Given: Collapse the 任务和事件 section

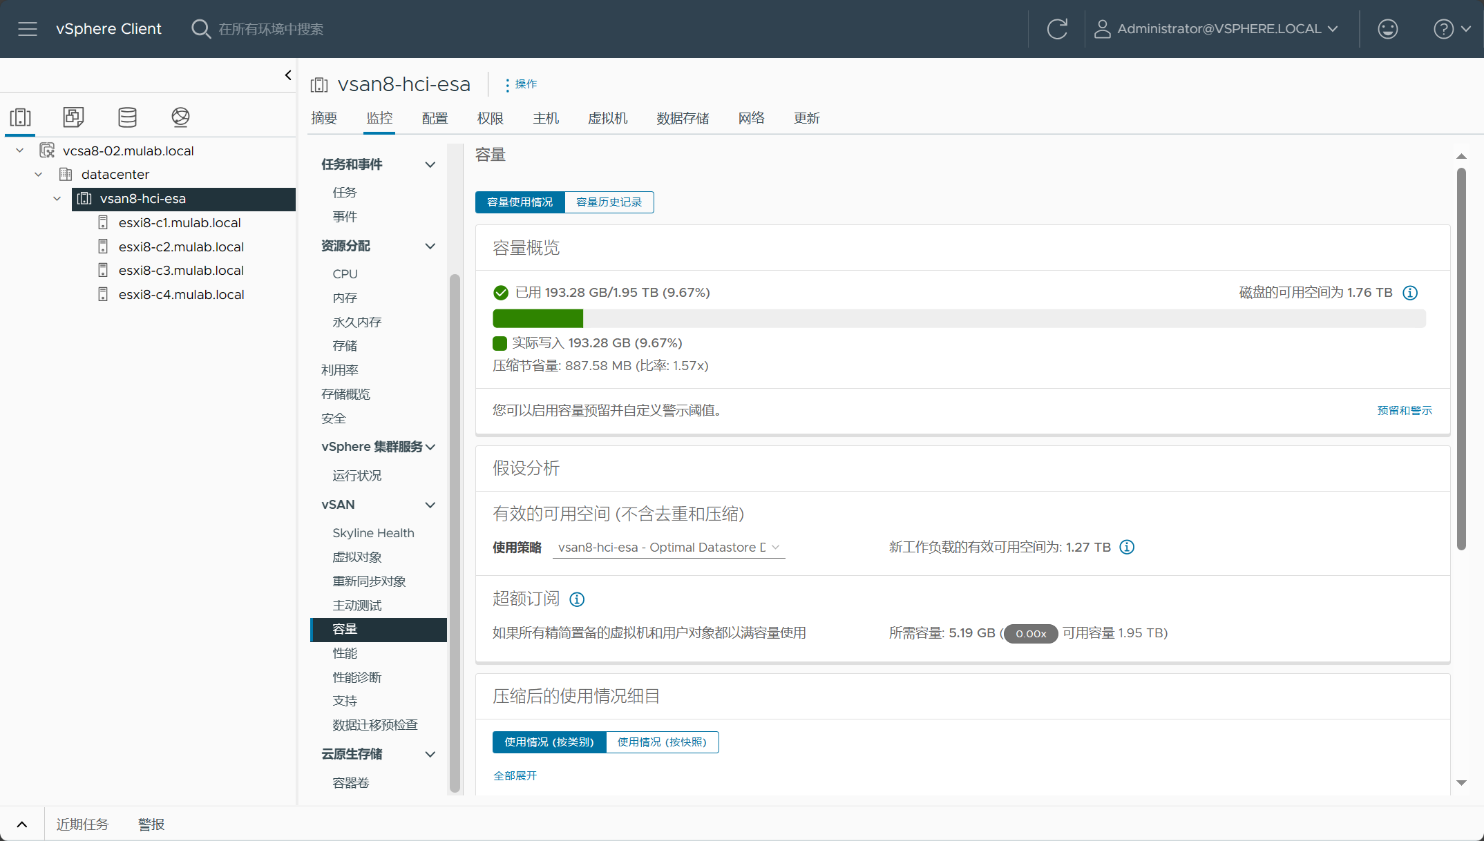Looking at the screenshot, I should pos(430,164).
